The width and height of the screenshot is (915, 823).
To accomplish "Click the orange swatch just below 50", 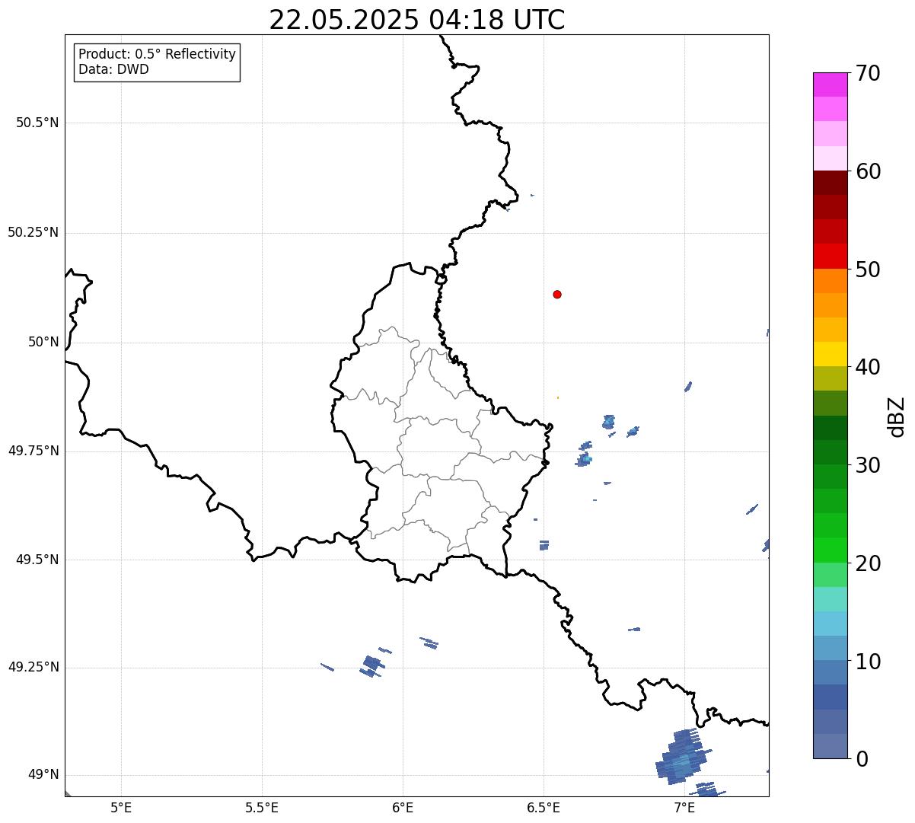I will pyautogui.click(x=830, y=281).
